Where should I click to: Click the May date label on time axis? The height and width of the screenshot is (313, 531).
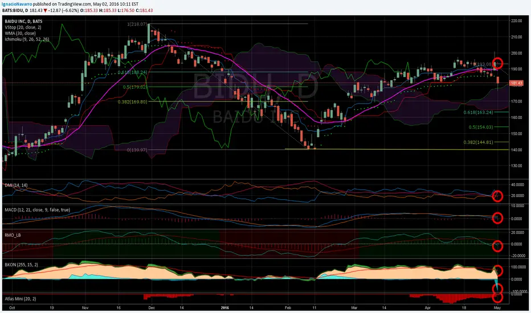click(x=497, y=308)
